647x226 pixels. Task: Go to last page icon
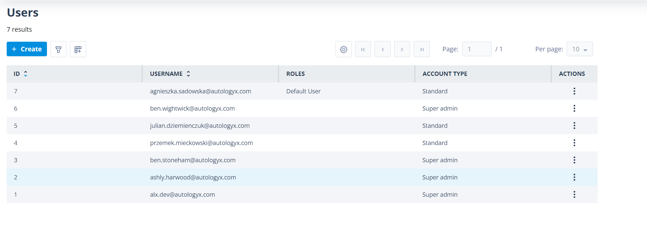422,49
